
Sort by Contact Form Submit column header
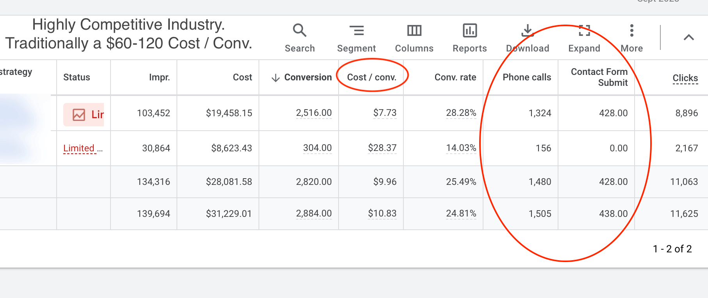pyautogui.click(x=599, y=77)
